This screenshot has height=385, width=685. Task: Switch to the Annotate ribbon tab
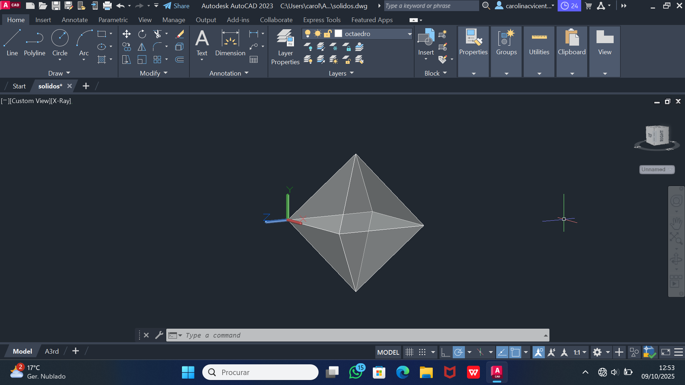(x=75, y=20)
